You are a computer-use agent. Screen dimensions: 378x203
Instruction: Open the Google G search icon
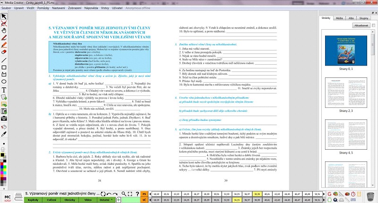click(x=329, y=194)
